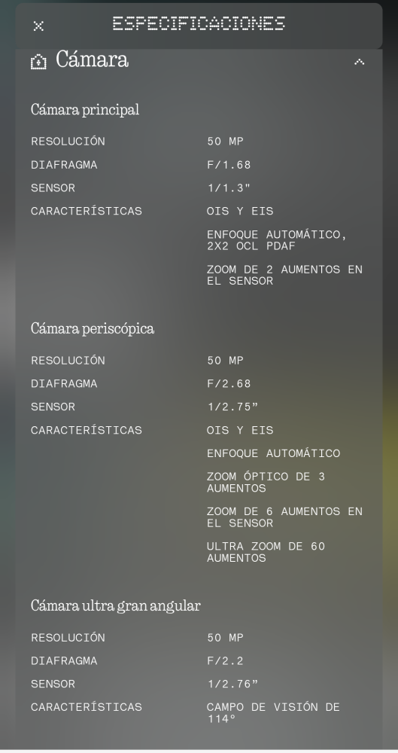The height and width of the screenshot is (753, 398).
Task: Select the Cámara section heading
Action: 93,60
